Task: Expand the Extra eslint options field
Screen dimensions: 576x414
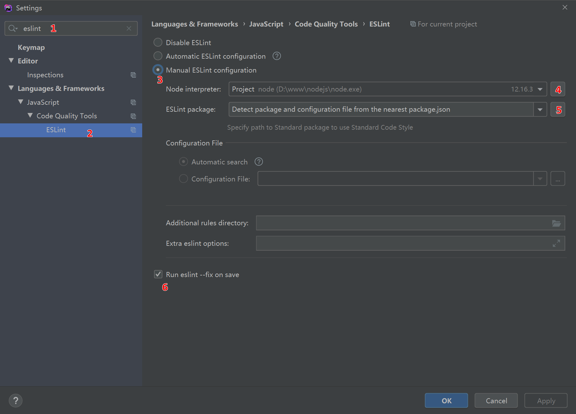Action: pyautogui.click(x=556, y=243)
